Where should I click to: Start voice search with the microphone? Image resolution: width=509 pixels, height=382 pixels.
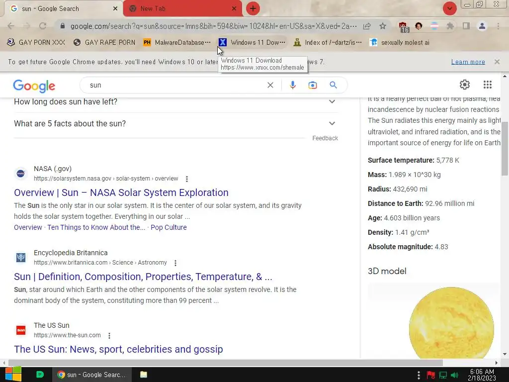(292, 85)
